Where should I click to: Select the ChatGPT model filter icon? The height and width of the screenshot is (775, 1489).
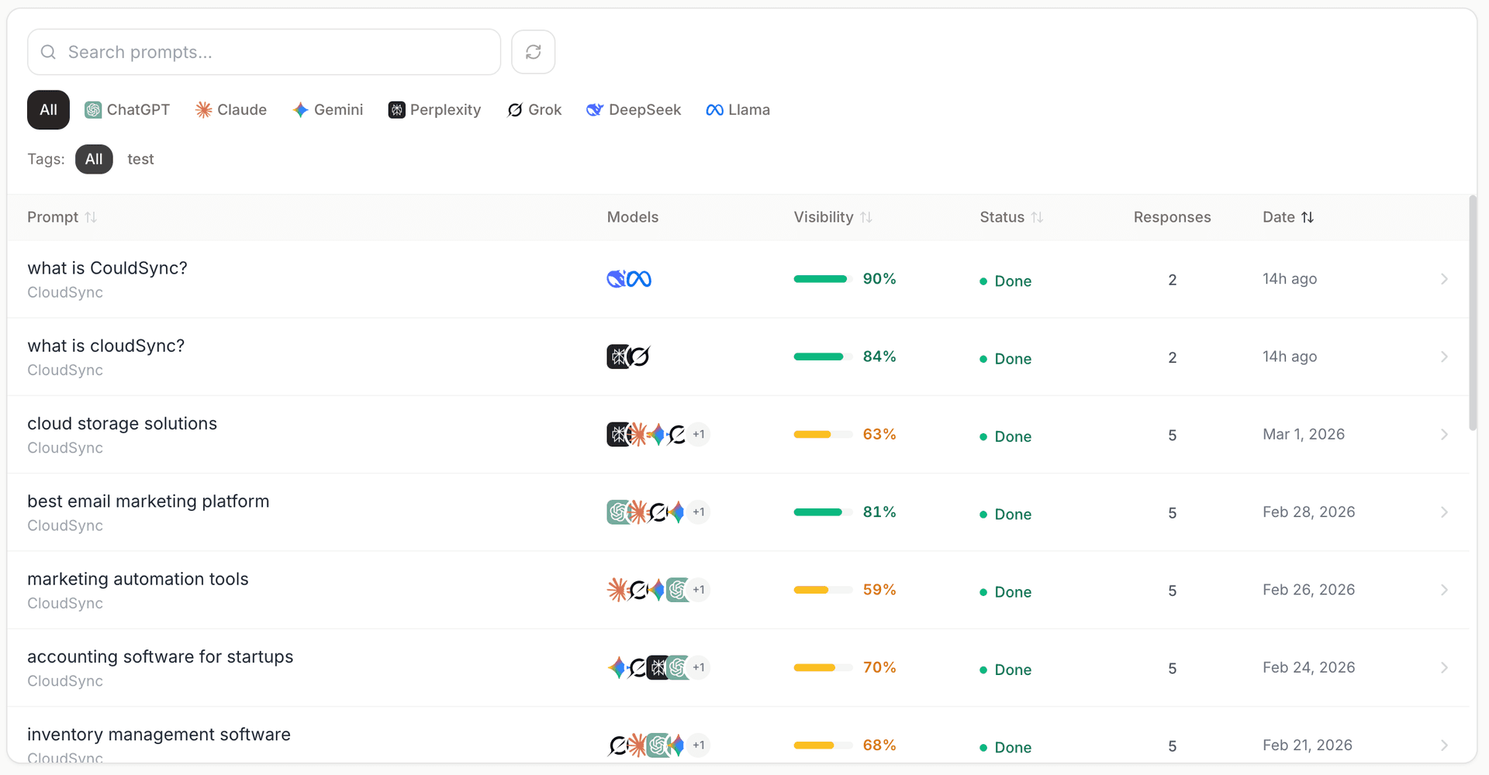coord(93,109)
